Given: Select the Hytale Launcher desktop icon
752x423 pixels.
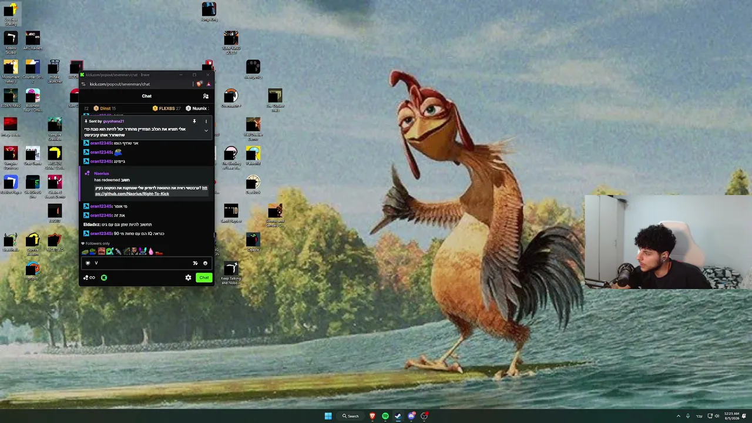Looking at the screenshot, I should [x=55, y=71].
